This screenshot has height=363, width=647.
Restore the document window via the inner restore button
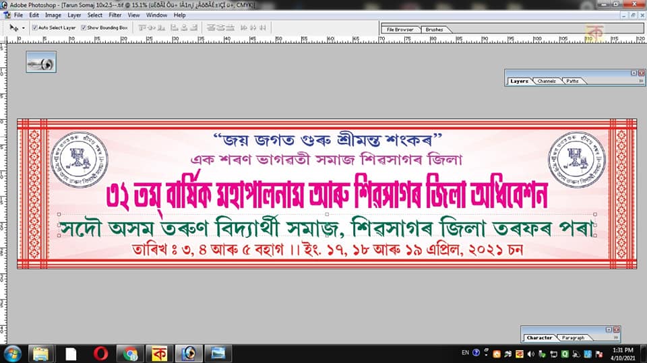click(633, 15)
